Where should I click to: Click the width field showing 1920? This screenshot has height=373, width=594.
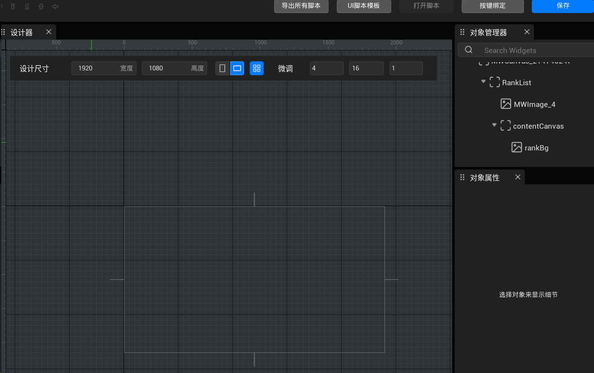tap(104, 68)
